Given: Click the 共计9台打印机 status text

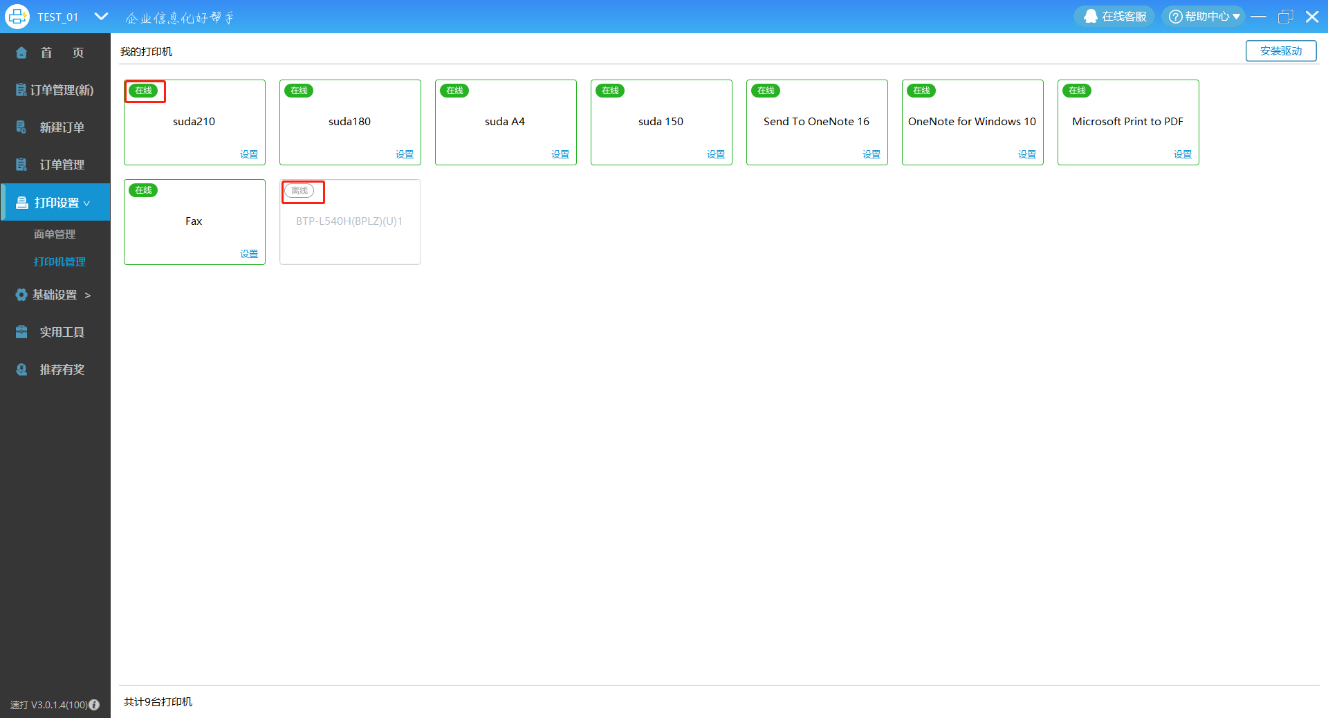Looking at the screenshot, I should 158,702.
